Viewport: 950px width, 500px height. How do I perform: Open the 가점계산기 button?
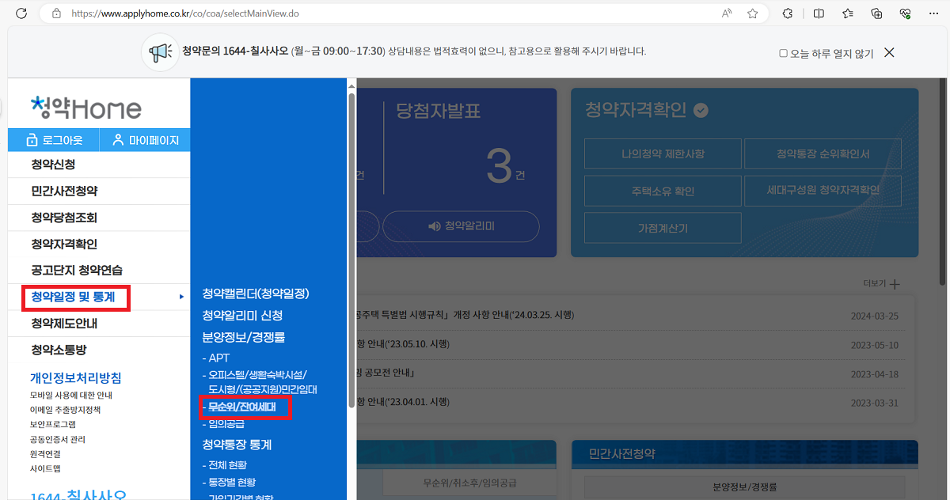tap(662, 227)
